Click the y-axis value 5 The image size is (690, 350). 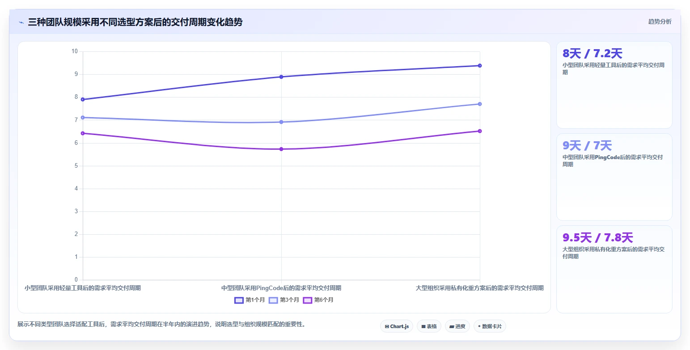[x=76, y=166]
